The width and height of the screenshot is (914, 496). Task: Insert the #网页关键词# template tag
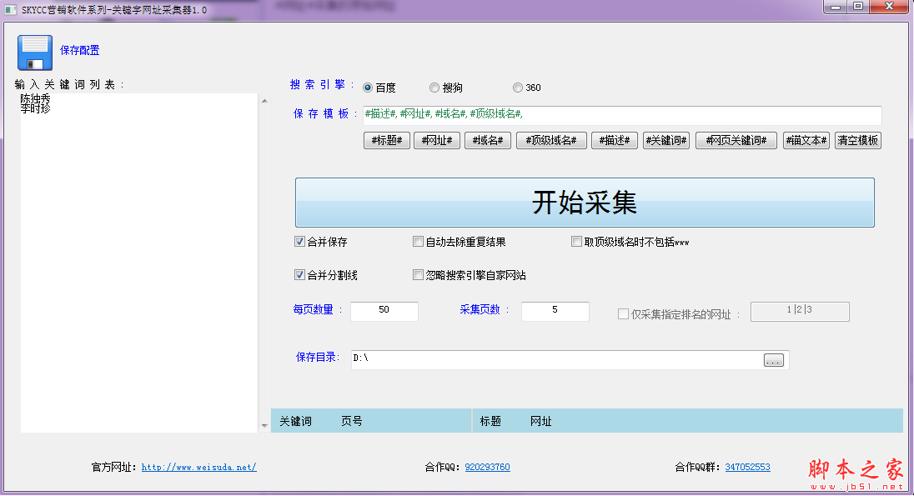coord(736,141)
